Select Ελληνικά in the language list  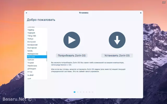pos(37,42)
